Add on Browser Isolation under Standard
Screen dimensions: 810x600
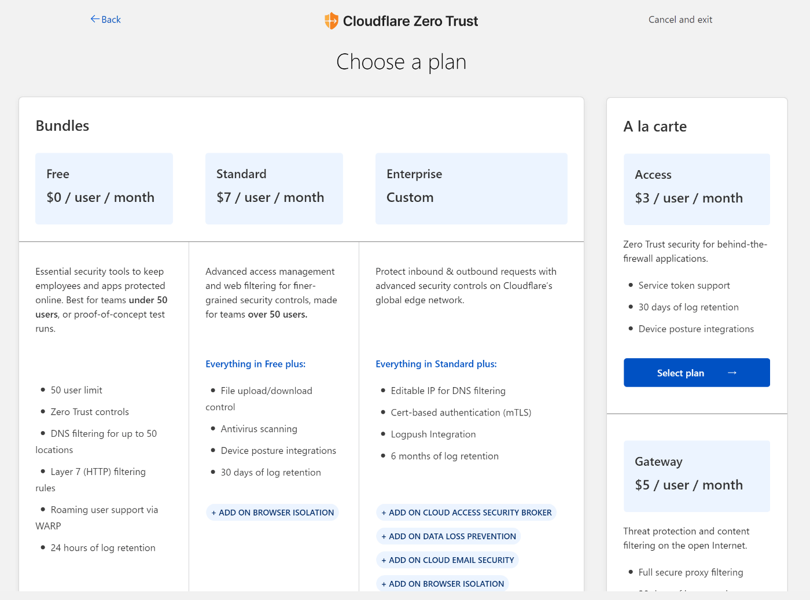(273, 513)
